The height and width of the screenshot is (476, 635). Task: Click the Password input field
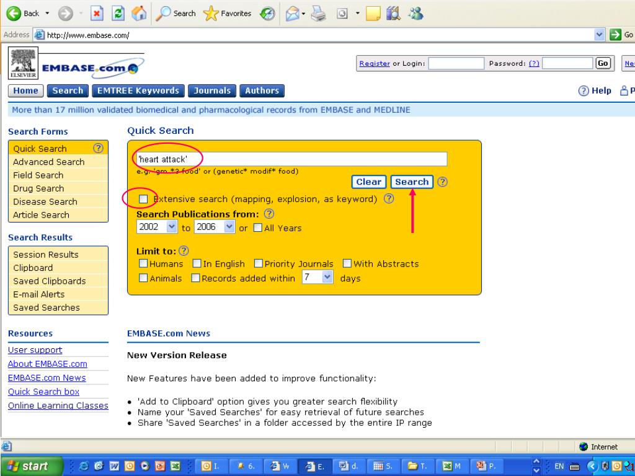click(x=567, y=63)
